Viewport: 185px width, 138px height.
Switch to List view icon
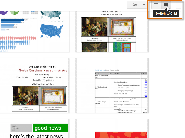pos(156,5)
